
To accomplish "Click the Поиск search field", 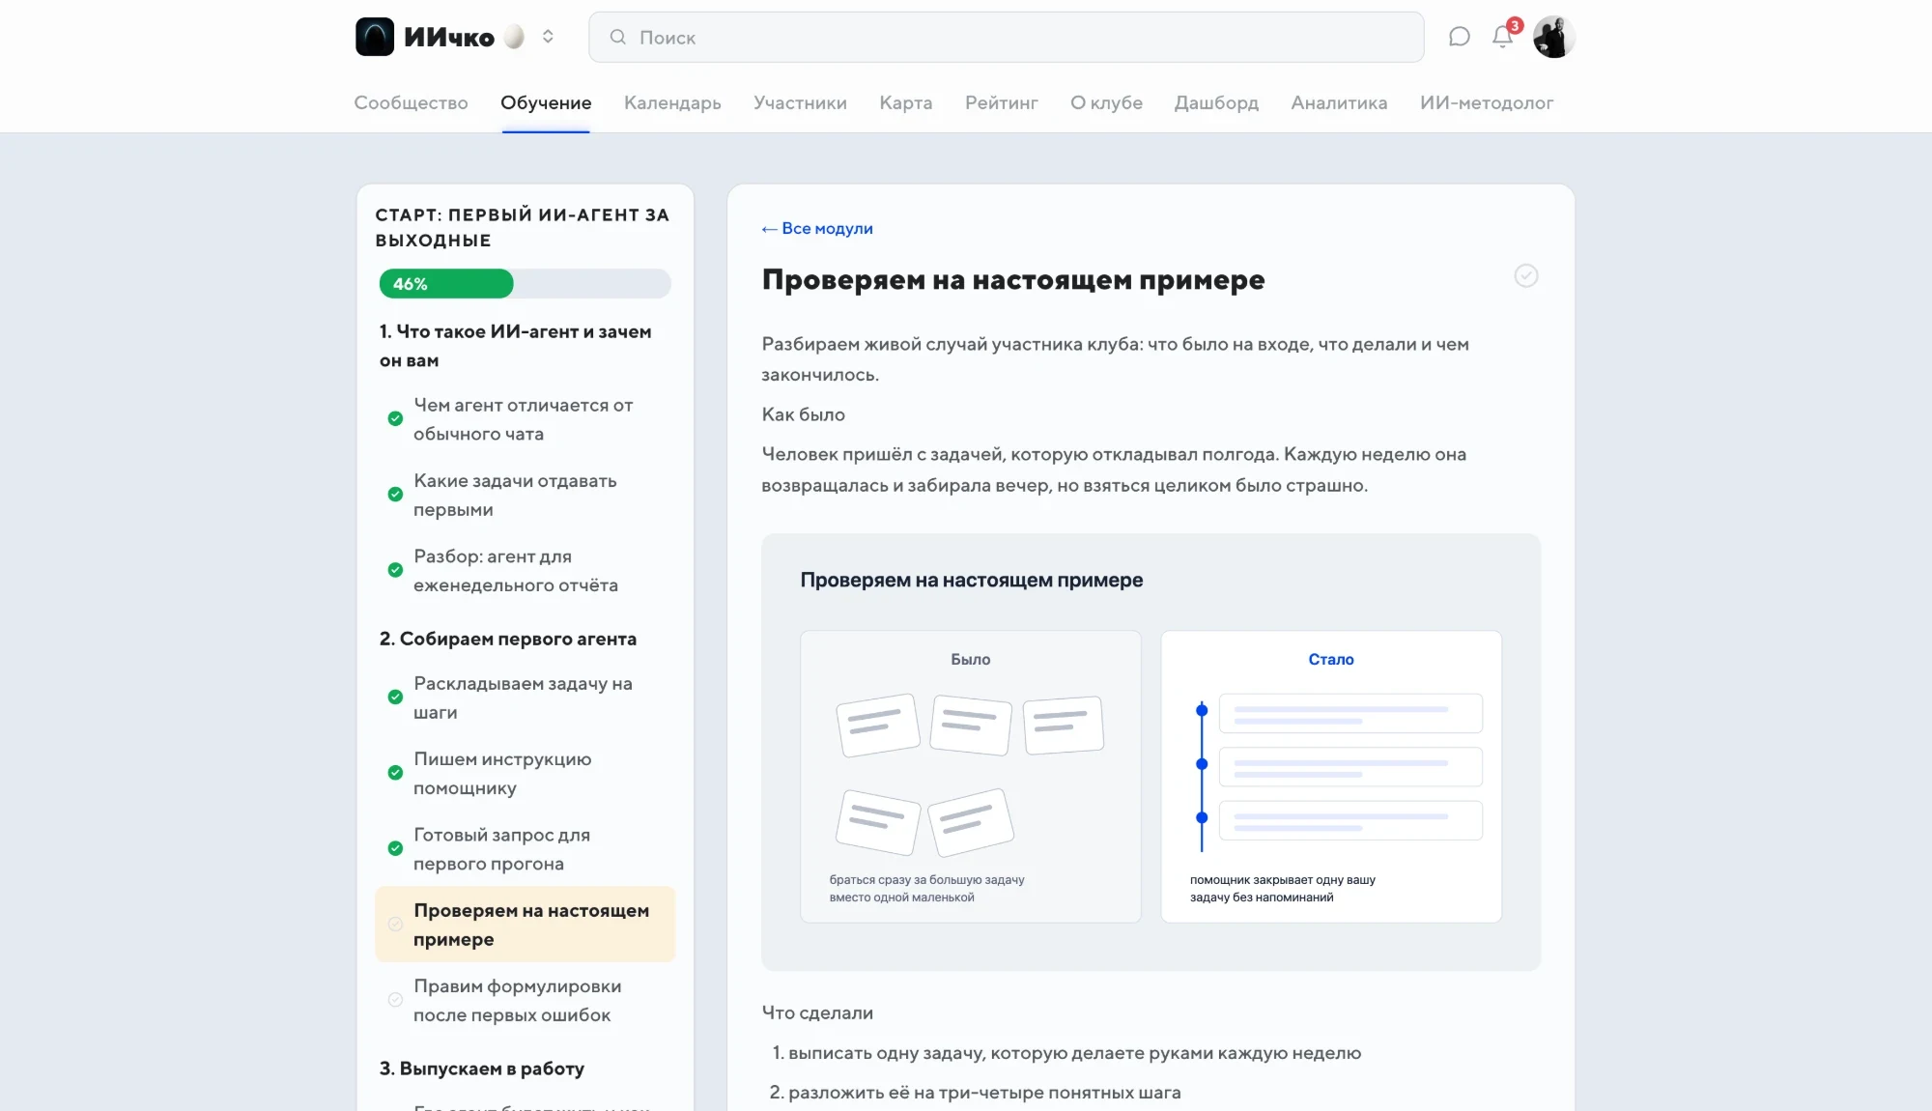I will pos(1006,37).
